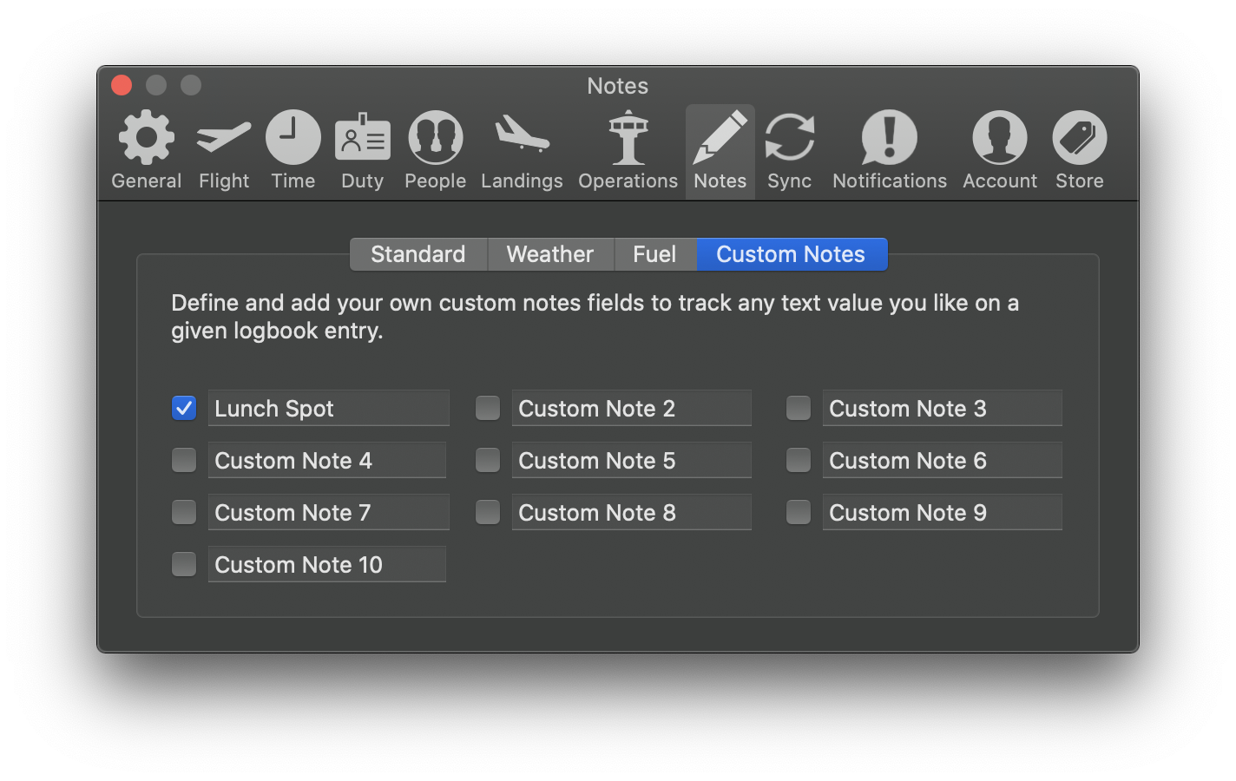1236x781 pixels.
Task: Open Operations control tower icon
Action: click(628, 137)
